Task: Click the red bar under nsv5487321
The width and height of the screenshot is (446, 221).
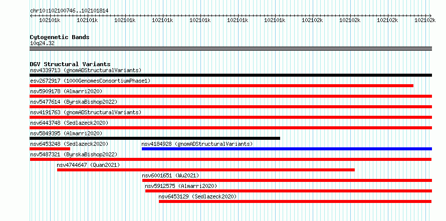Action: [231, 159]
